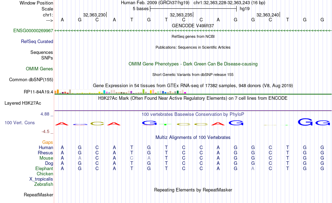Viewport: 332px width, 203px height.
Task: Click the Gaps row label
Action: (x=48, y=142)
